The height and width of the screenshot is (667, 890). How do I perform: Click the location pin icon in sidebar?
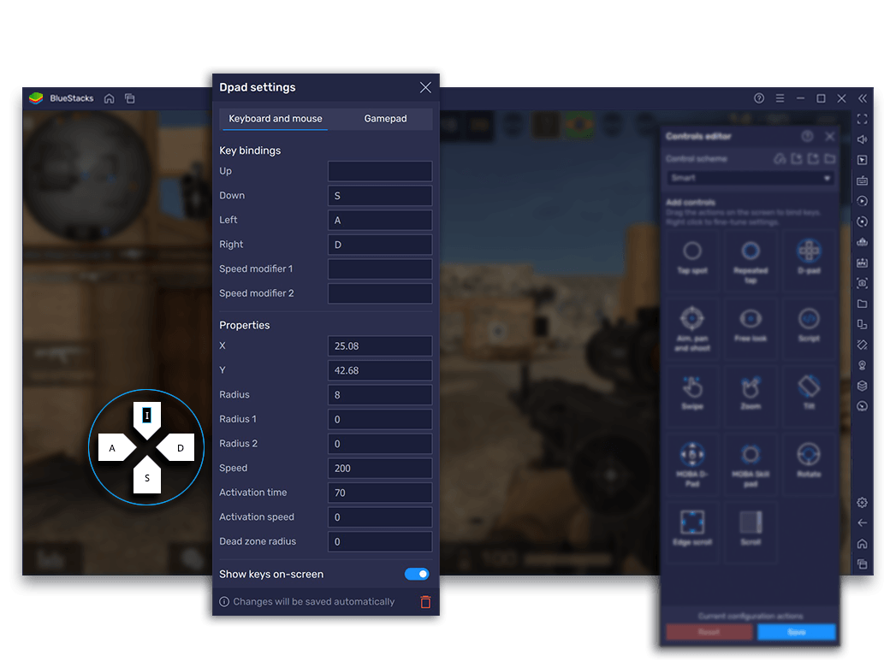pyautogui.click(x=863, y=365)
